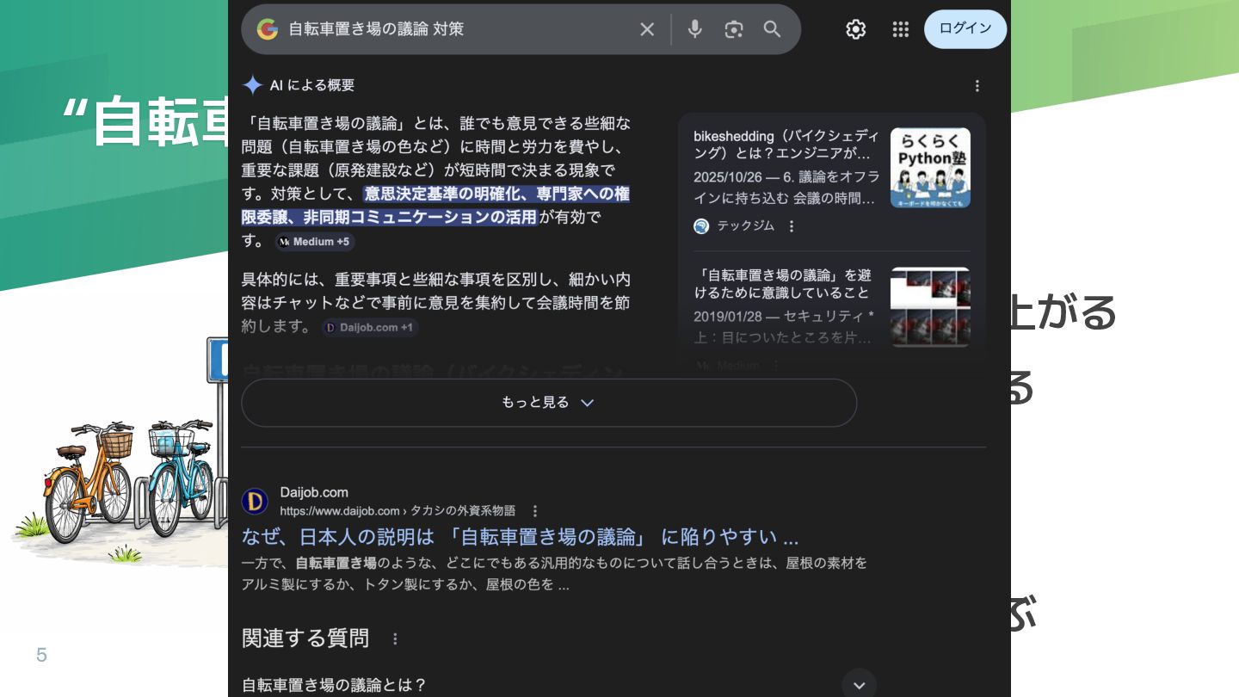The height and width of the screenshot is (697, 1239).
Task: Expand question 自転車置き場の議論とは？
Action: point(559,685)
